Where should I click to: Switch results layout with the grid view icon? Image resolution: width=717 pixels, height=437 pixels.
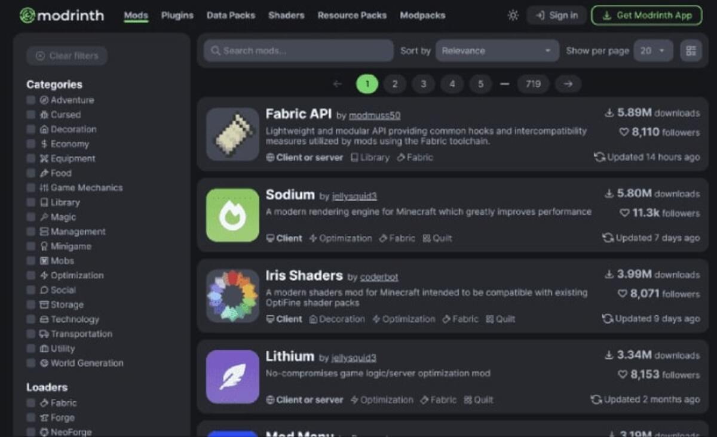[x=691, y=51]
